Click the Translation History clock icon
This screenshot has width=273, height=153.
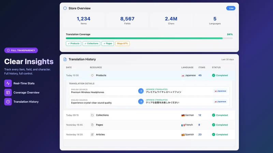(x=8, y=102)
